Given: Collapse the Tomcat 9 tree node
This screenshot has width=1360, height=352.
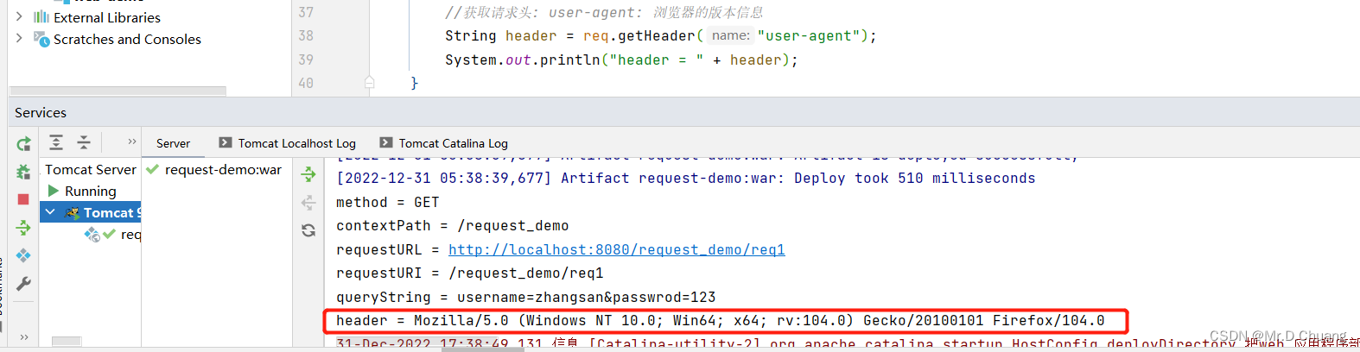Looking at the screenshot, I should click(x=50, y=212).
